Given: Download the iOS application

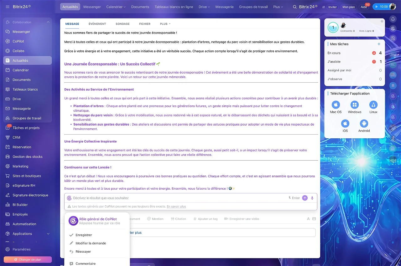Looking at the screenshot, I should 345,125.
